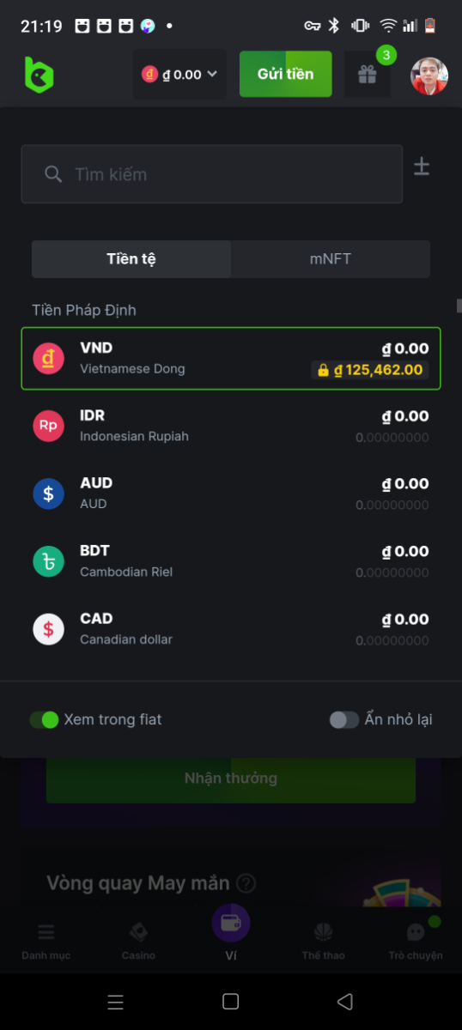Click the locked VND 125,462.00 bonus balance
462x1030 pixels.
point(369,370)
